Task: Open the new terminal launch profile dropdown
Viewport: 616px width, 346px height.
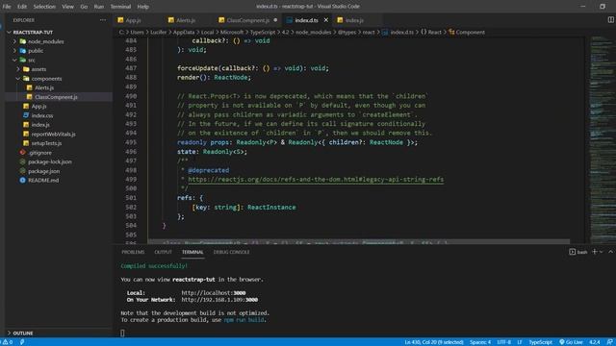Action: coord(601,252)
